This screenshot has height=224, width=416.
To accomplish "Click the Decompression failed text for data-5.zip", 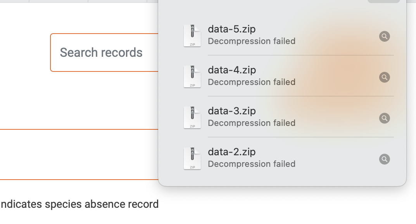I will point(252,41).
